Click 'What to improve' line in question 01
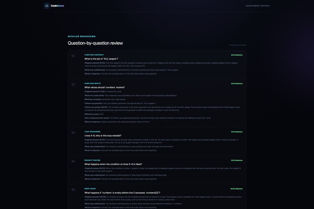This screenshot has height=209, width=314. (120, 74)
